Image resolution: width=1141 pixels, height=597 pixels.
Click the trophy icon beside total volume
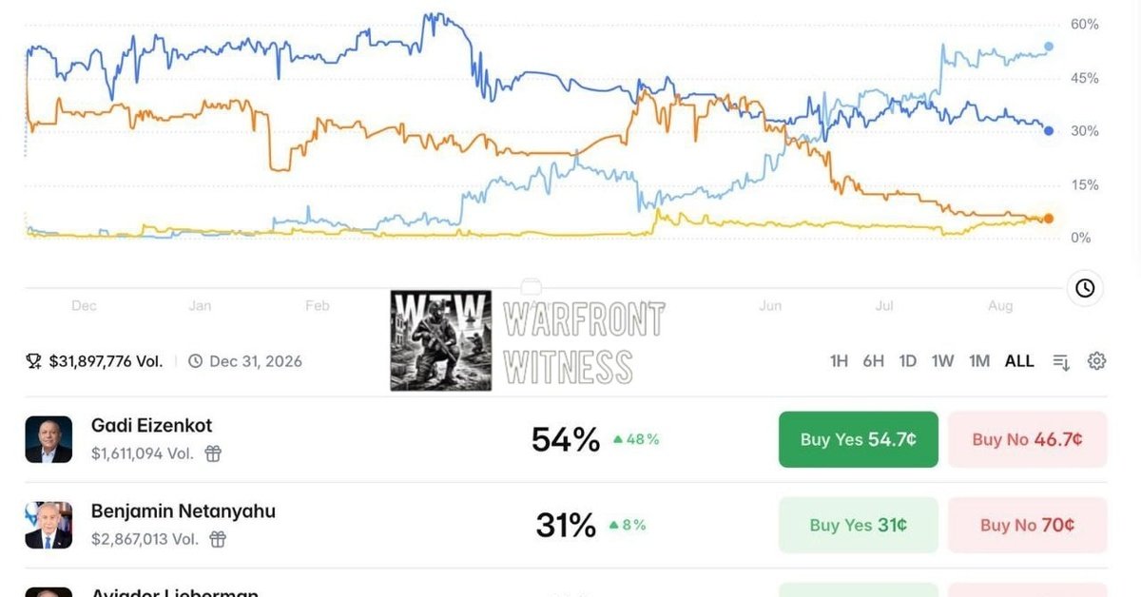click(x=34, y=361)
